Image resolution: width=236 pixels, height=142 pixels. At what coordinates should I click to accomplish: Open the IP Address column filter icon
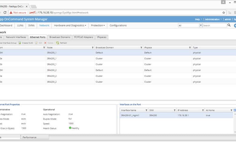pos(203,110)
